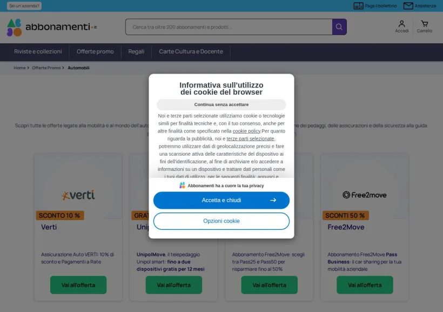Open Carte Cultura e Docente menu

pos(191,51)
